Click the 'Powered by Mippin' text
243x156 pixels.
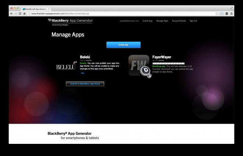(x=60, y=25)
